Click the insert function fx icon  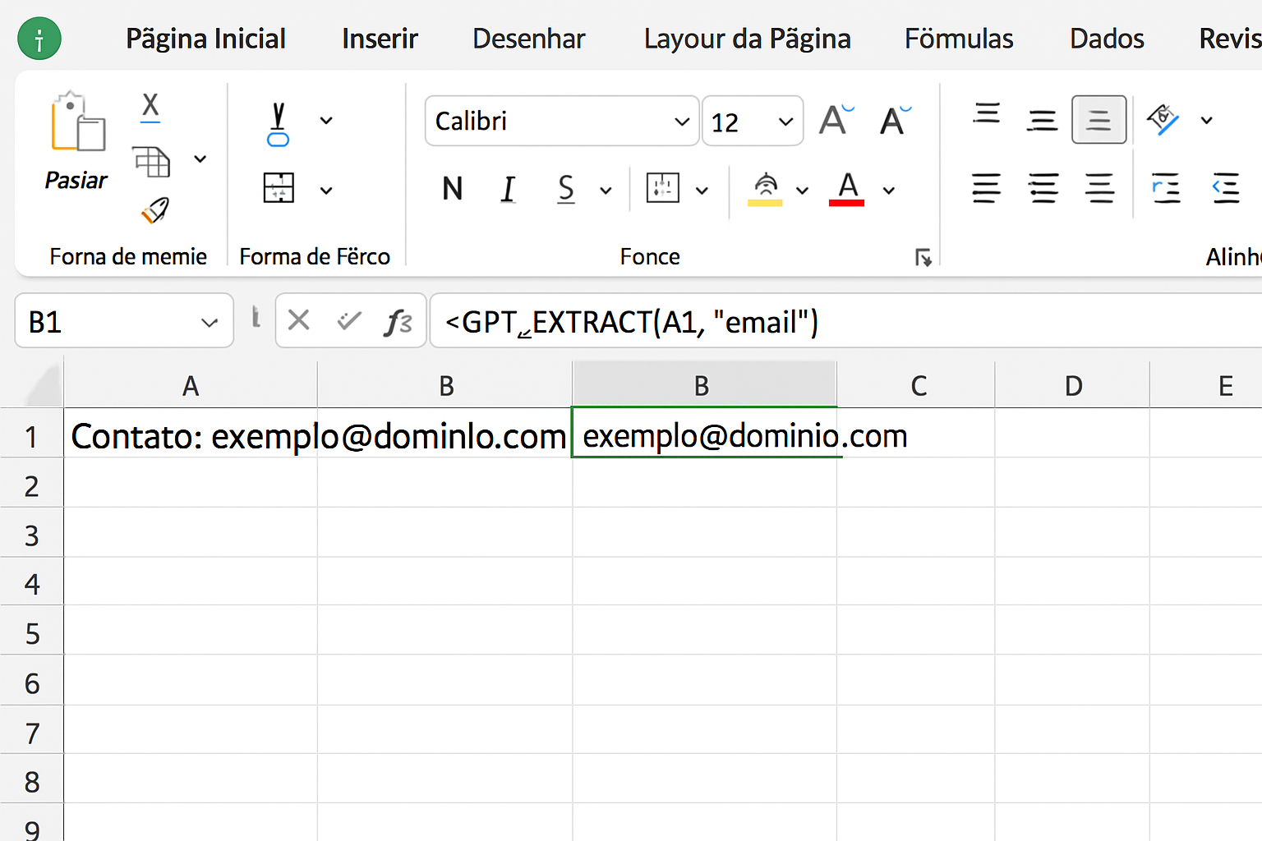pos(398,322)
